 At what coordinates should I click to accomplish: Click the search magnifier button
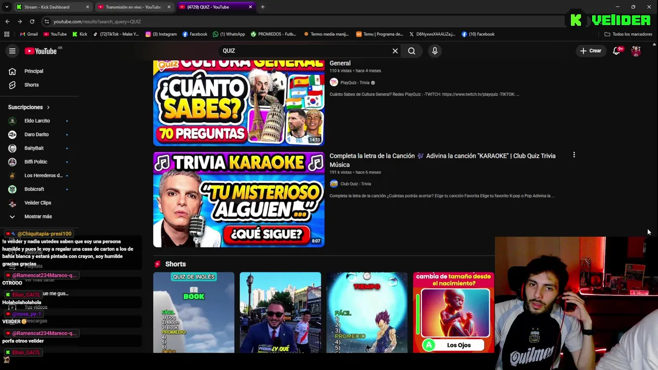tap(412, 51)
